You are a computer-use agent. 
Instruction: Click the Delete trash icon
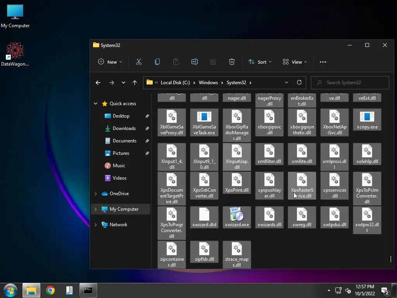point(232,62)
